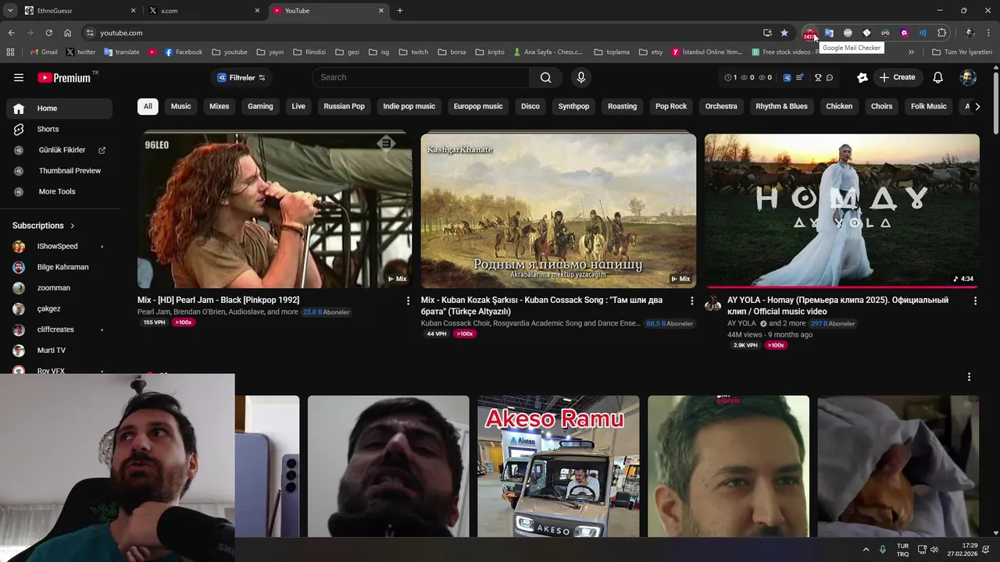
Task: Open the Chrome profile avatar
Action: (970, 33)
